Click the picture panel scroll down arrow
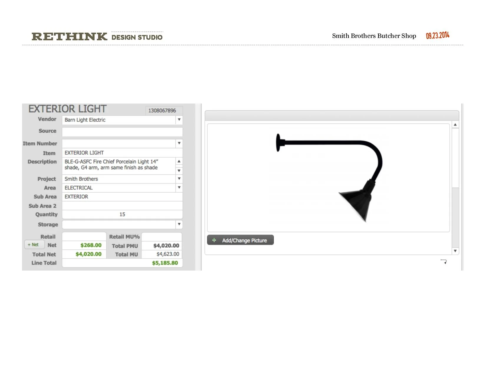486x375 pixels. (455, 251)
